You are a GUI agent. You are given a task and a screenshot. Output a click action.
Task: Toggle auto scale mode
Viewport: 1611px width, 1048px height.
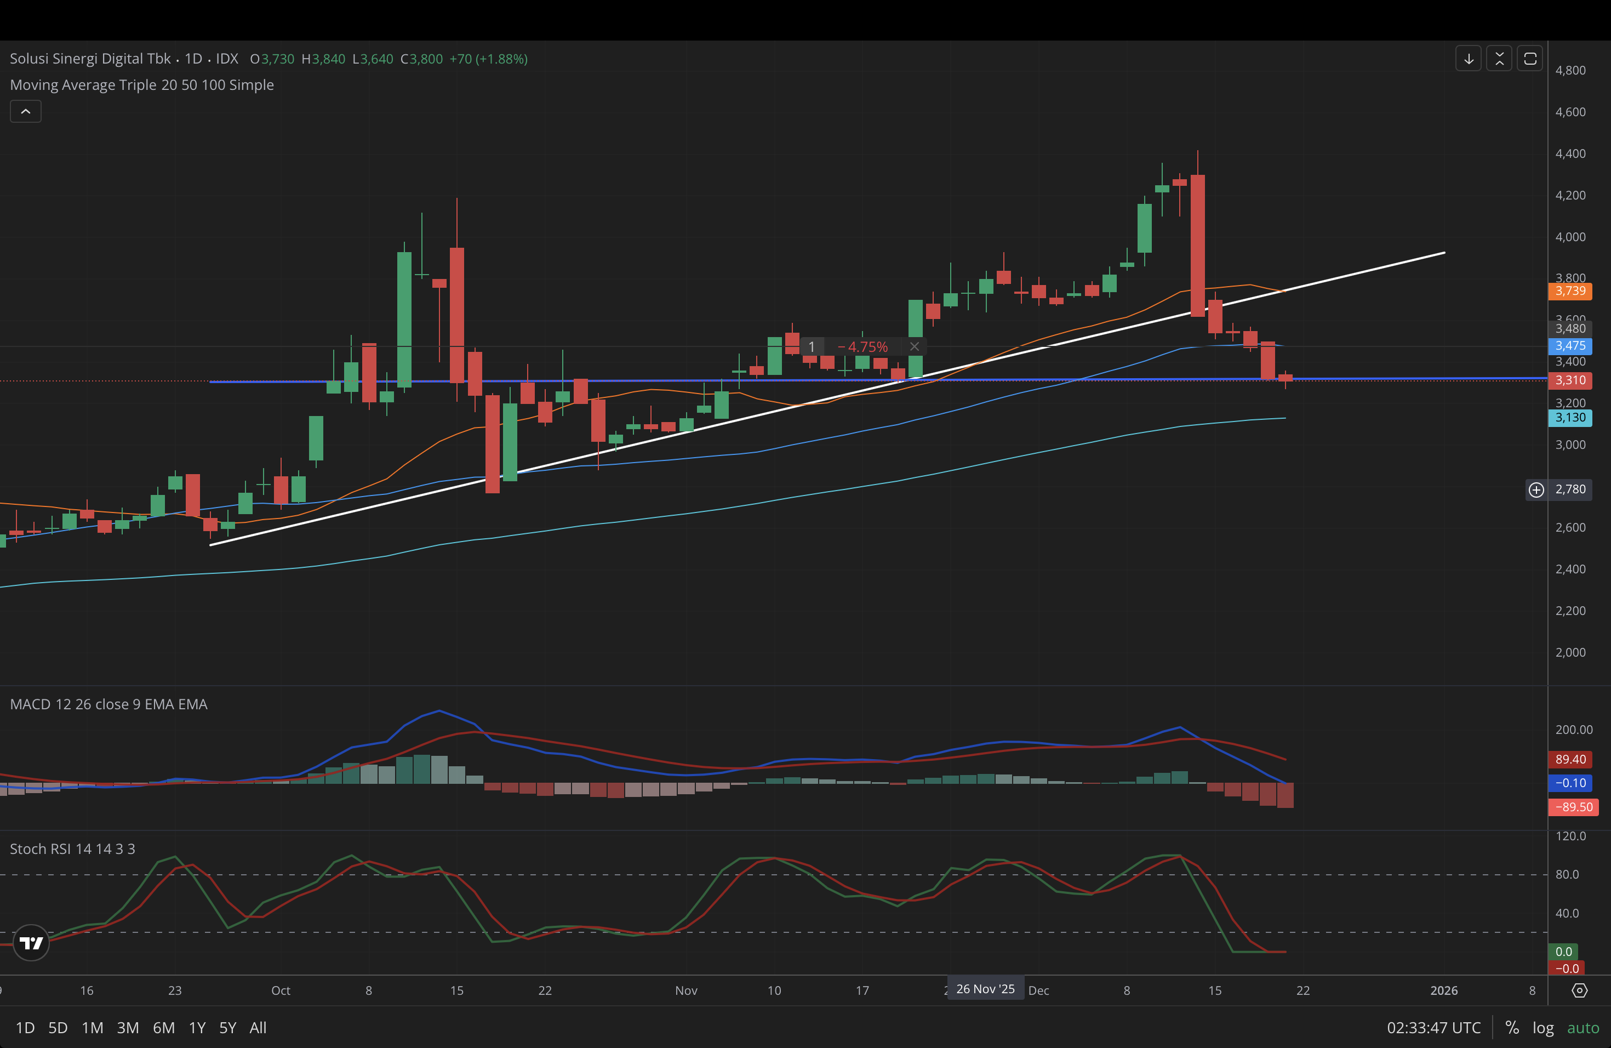tap(1583, 1028)
